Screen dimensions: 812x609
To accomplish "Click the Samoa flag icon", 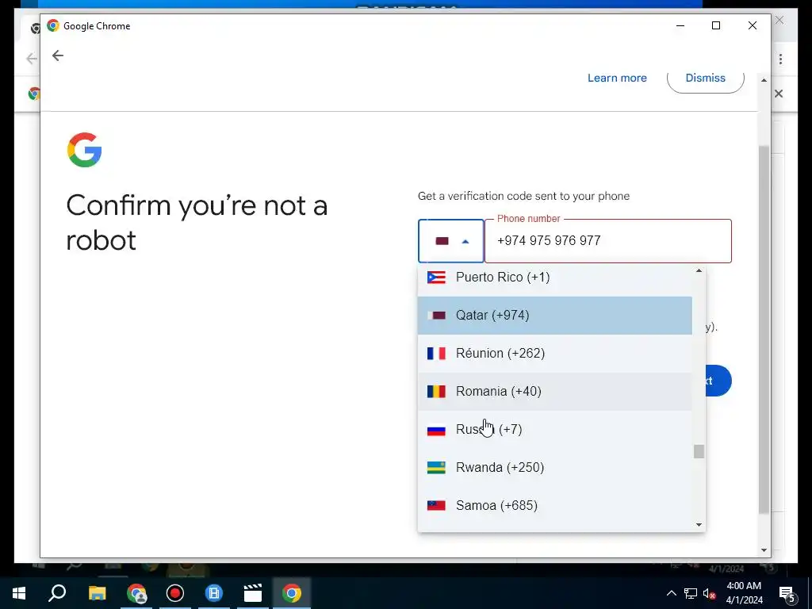I will point(436,505).
